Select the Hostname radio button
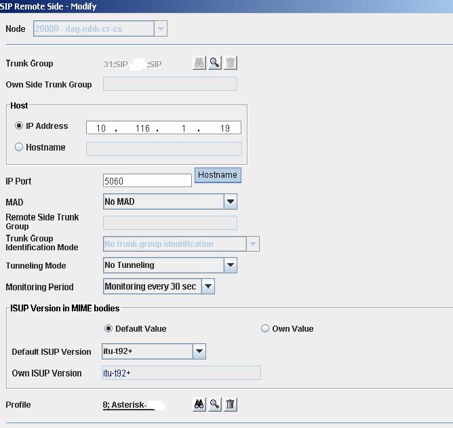Screen dimensions: 453x428 pos(19,147)
